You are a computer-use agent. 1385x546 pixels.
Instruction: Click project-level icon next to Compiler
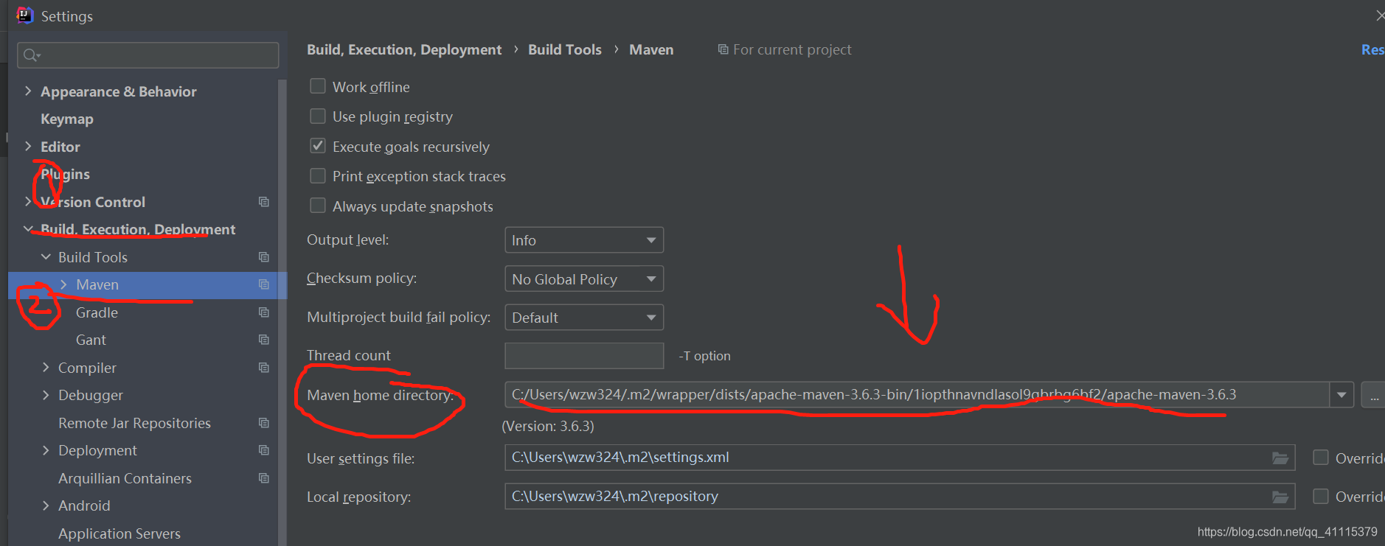click(264, 368)
